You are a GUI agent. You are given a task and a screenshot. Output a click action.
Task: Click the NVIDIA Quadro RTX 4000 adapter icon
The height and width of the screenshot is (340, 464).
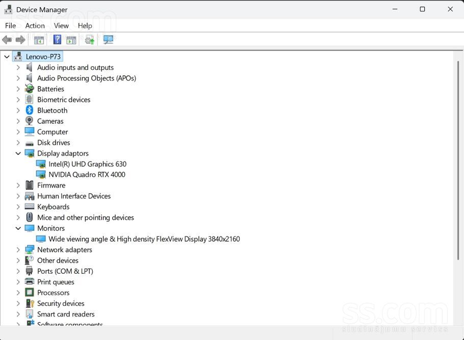[x=41, y=174]
